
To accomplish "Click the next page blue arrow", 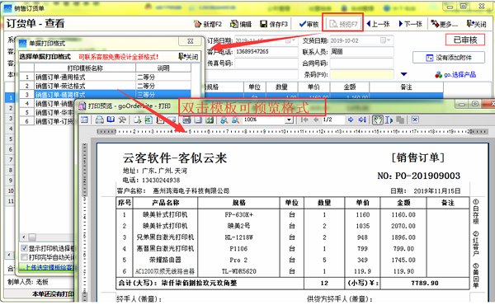I will point(351,120).
